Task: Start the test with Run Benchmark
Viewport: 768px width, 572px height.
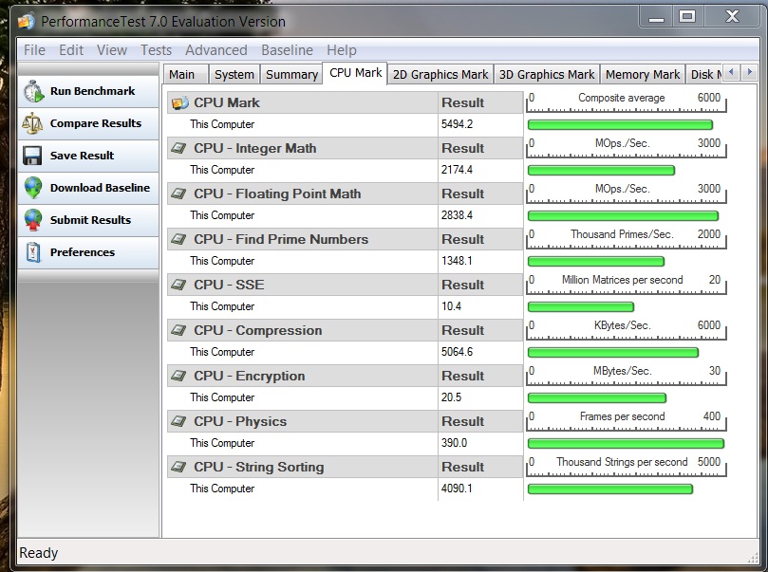Action: click(x=88, y=91)
